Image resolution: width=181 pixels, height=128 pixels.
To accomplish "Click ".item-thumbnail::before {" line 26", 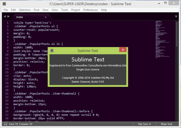I will pos(53,111).
